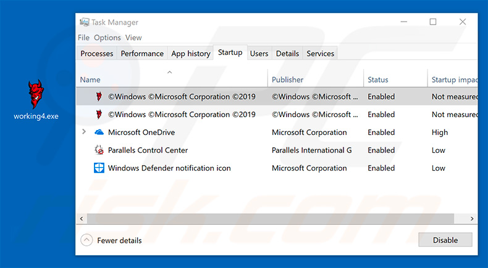Click the Microsoft OneDrive cloud icon
The image size is (488, 268).
tap(99, 132)
